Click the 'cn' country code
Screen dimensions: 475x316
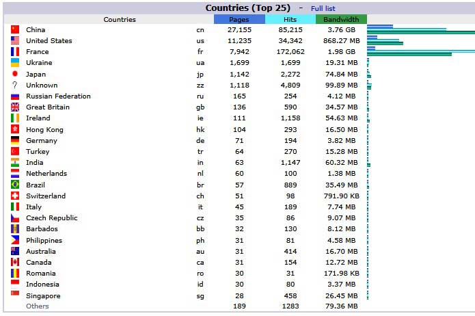(x=200, y=29)
